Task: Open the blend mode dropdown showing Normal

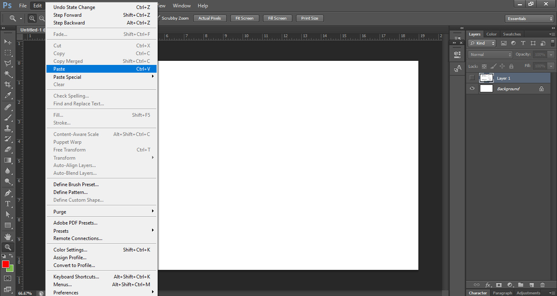Action: (490, 54)
